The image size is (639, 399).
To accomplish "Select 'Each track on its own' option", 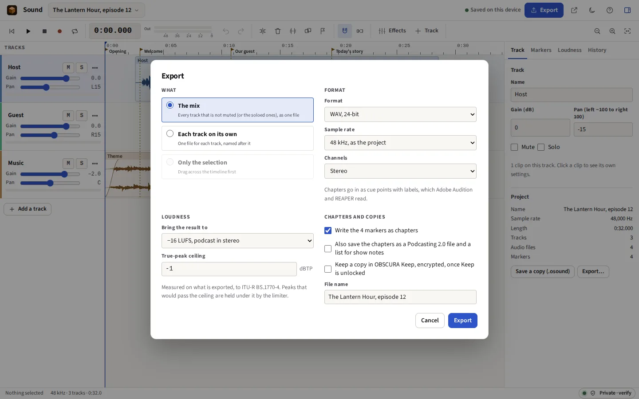I will [237, 138].
